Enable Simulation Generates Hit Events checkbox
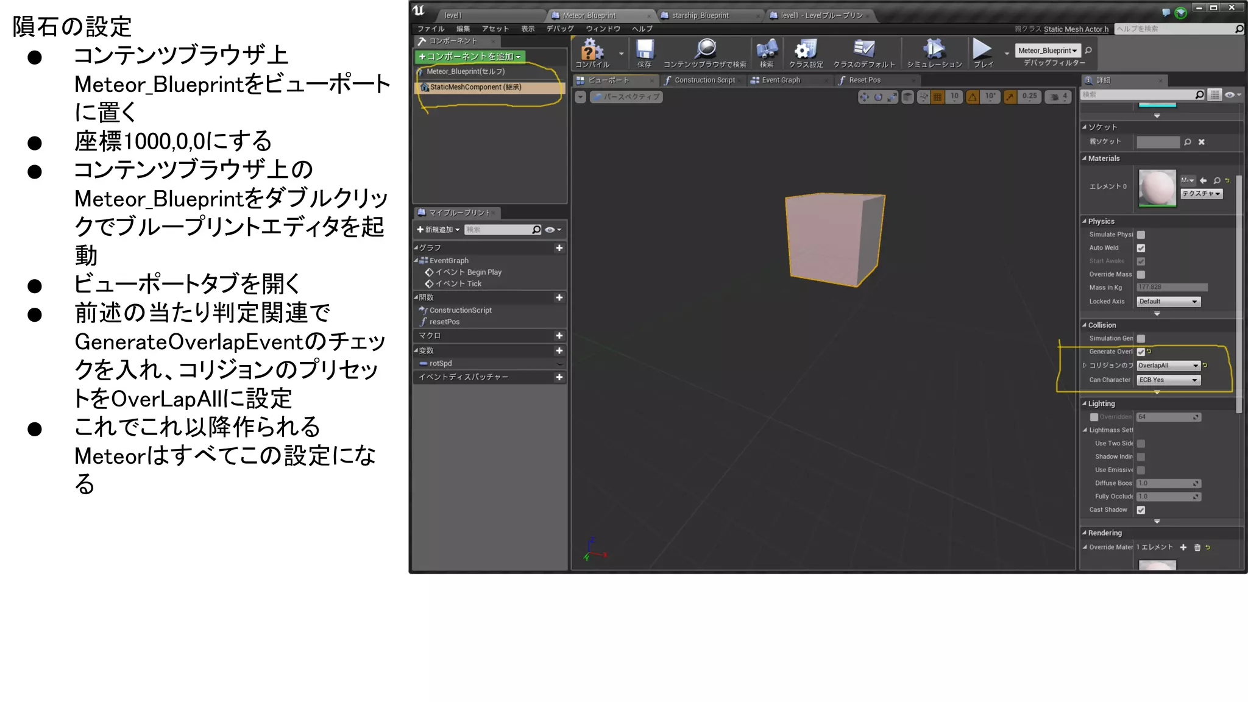This screenshot has width=1248, height=702. (1141, 339)
